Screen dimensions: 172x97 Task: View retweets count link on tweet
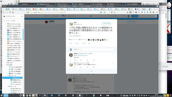(73, 40)
